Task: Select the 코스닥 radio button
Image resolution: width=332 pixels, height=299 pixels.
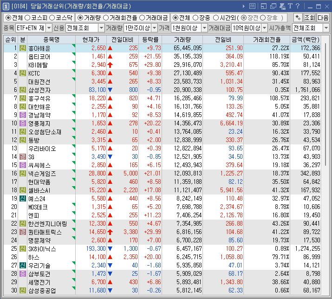Action: click(x=52, y=18)
